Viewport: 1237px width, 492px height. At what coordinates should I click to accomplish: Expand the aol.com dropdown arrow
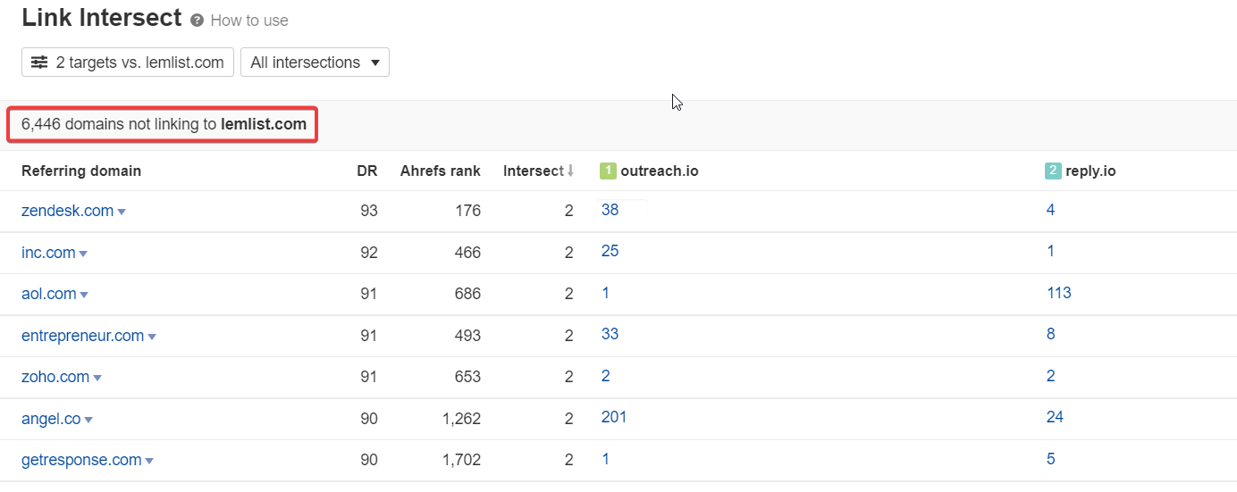click(x=84, y=296)
